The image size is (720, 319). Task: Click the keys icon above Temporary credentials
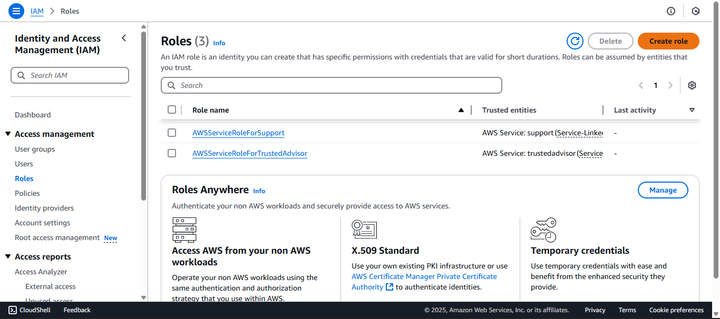click(x=543, y=230)
